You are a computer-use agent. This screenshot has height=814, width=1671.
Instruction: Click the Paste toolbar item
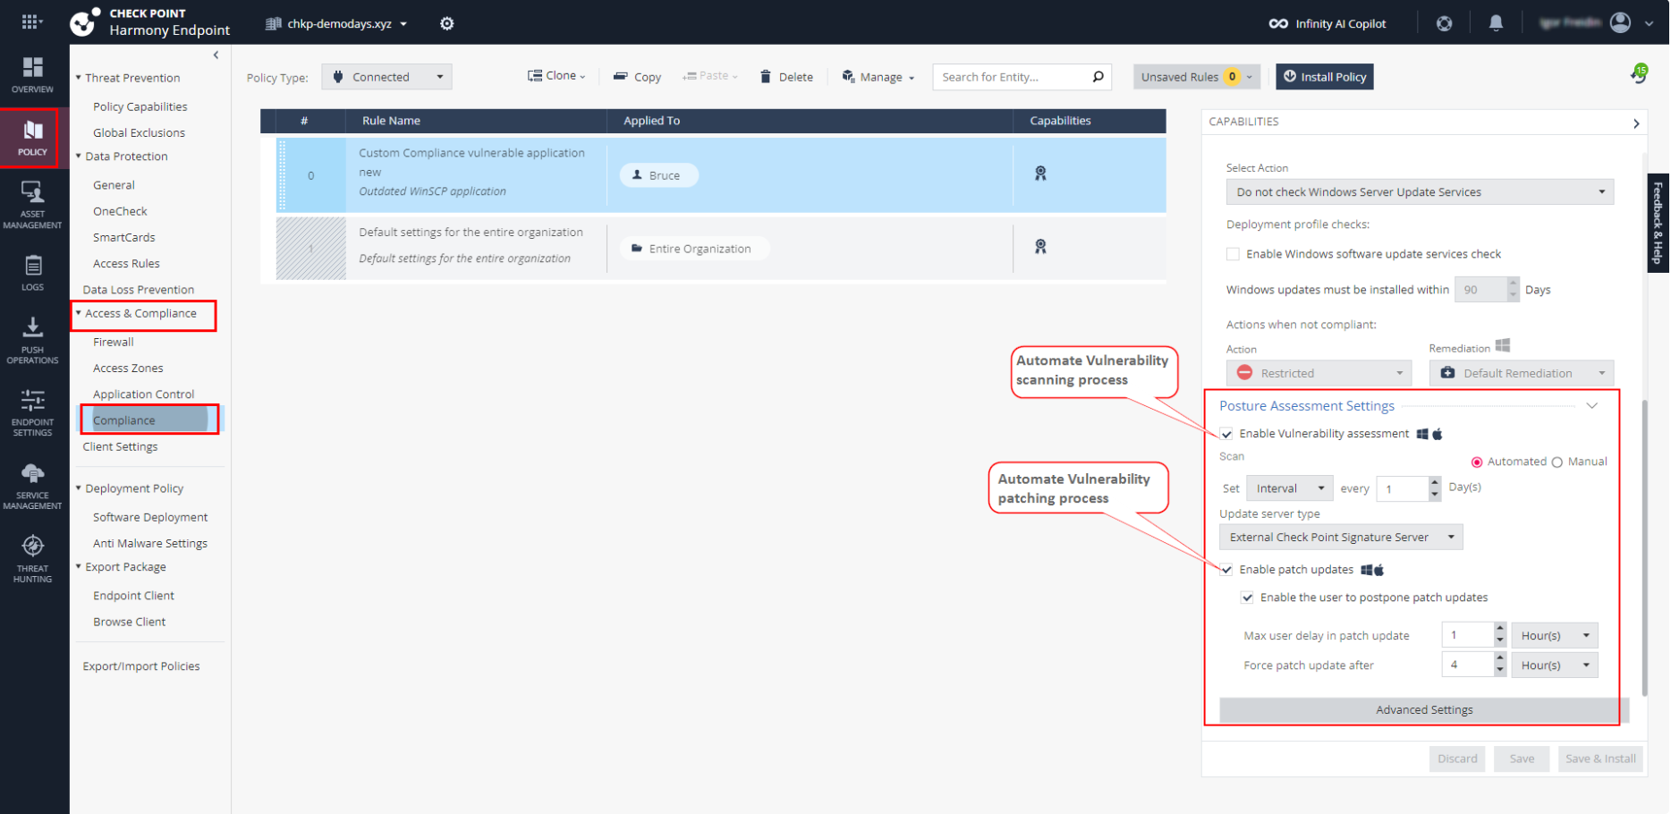[x=709, y=76]
